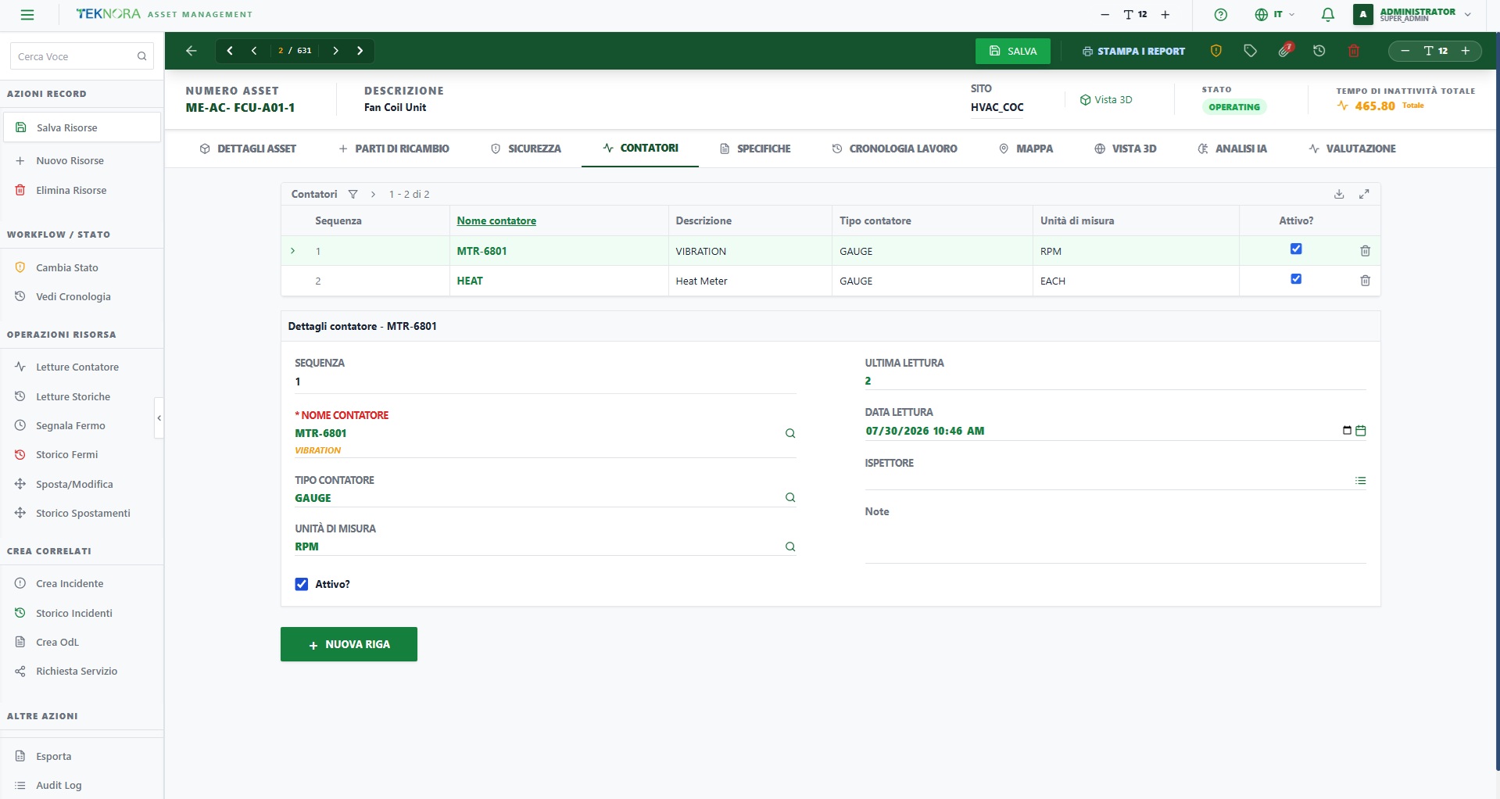Filter the Contatori table
This screenshot has height=799, width=1500.
click(353, 194)
